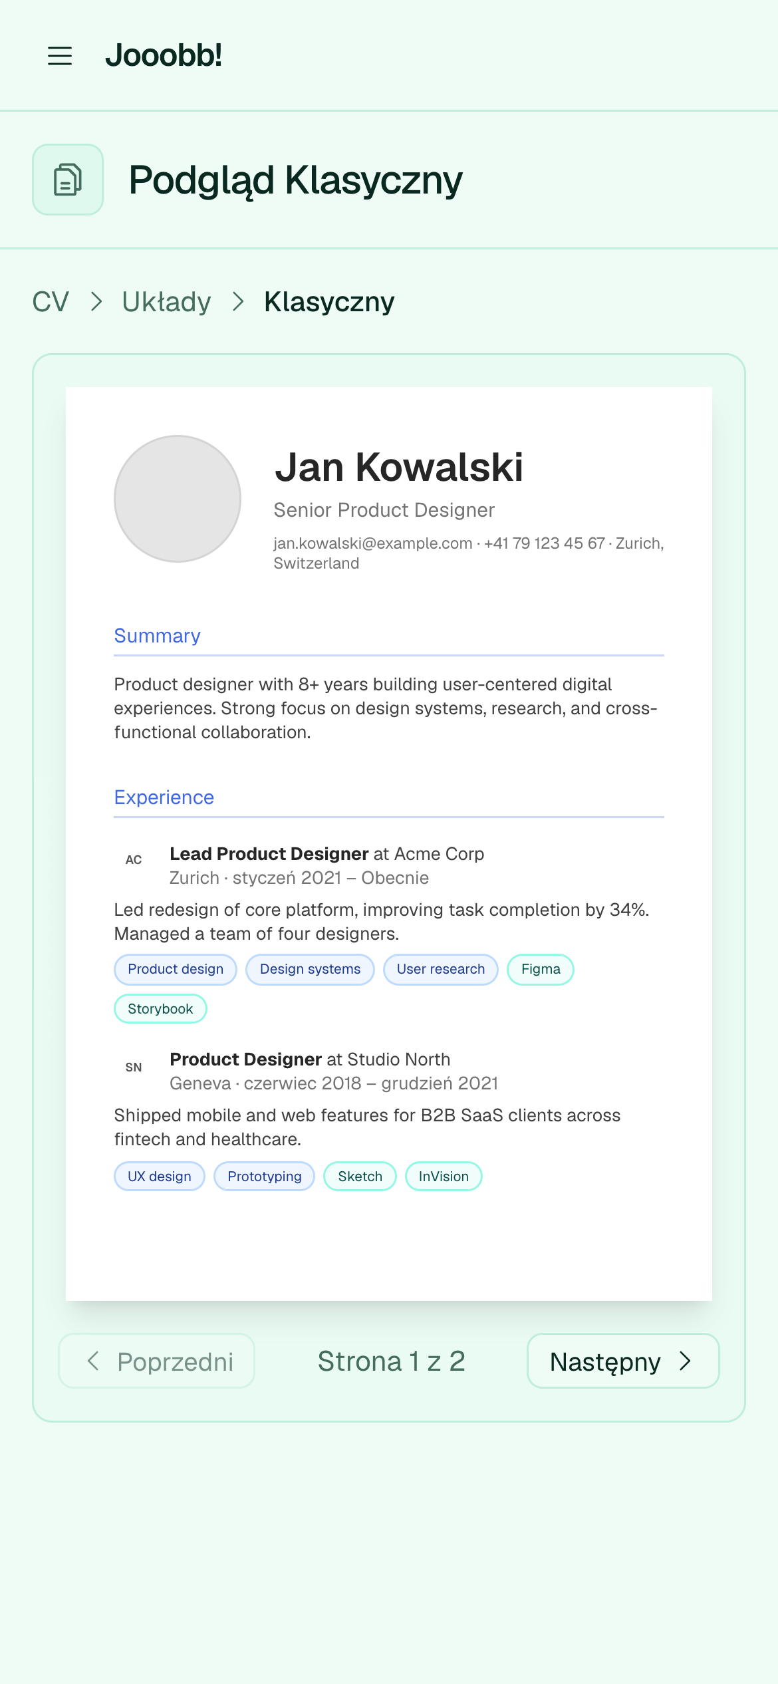Viewport: 778px width, 1684px height.
Task: Open Układy breadcrumb link
Action: (166, 302)
